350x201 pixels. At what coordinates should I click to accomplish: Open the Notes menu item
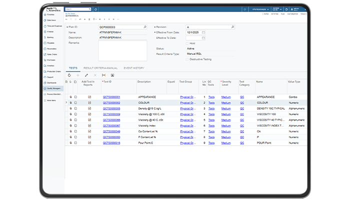[x=265, y=14]
